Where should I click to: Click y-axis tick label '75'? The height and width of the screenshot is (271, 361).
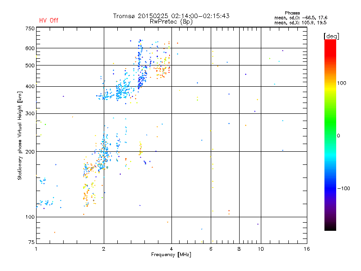[32, 242]
